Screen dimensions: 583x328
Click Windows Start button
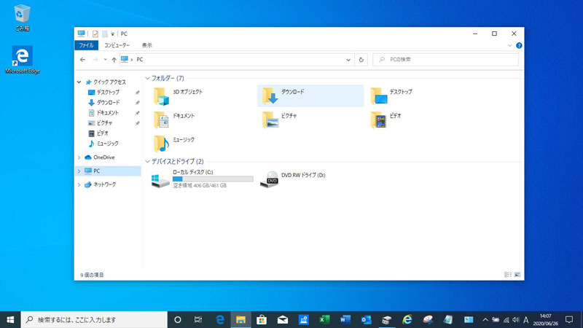point(10,319)
